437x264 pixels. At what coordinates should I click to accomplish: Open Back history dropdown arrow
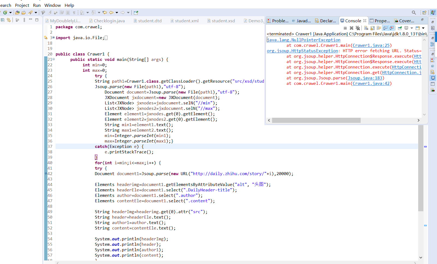[117, 13]
